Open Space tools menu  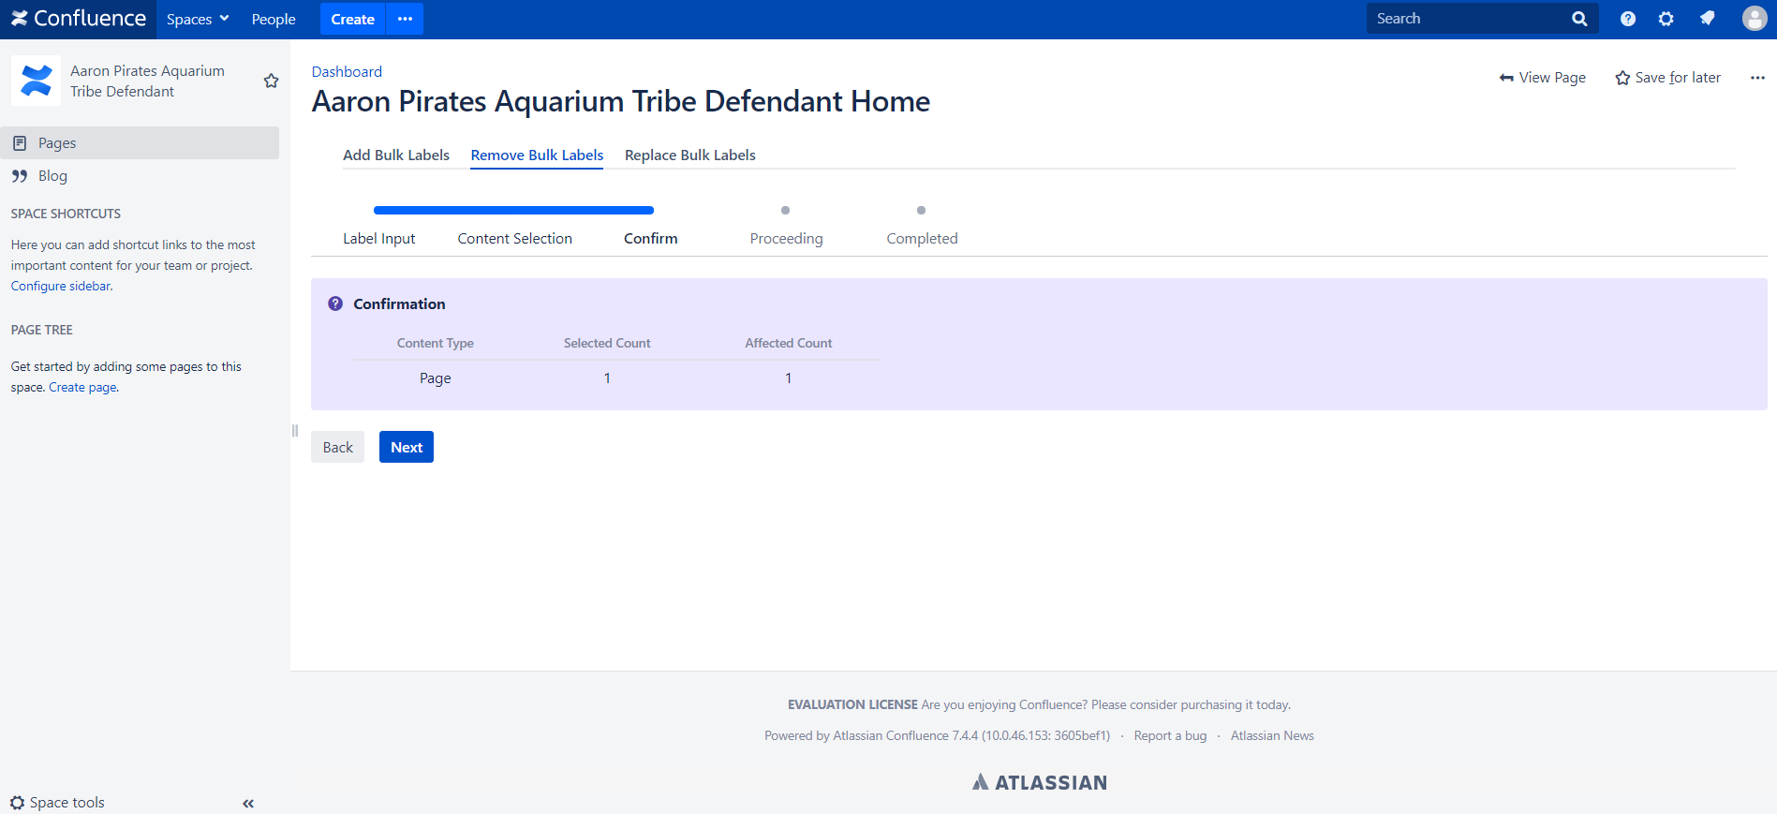(57, 803)
